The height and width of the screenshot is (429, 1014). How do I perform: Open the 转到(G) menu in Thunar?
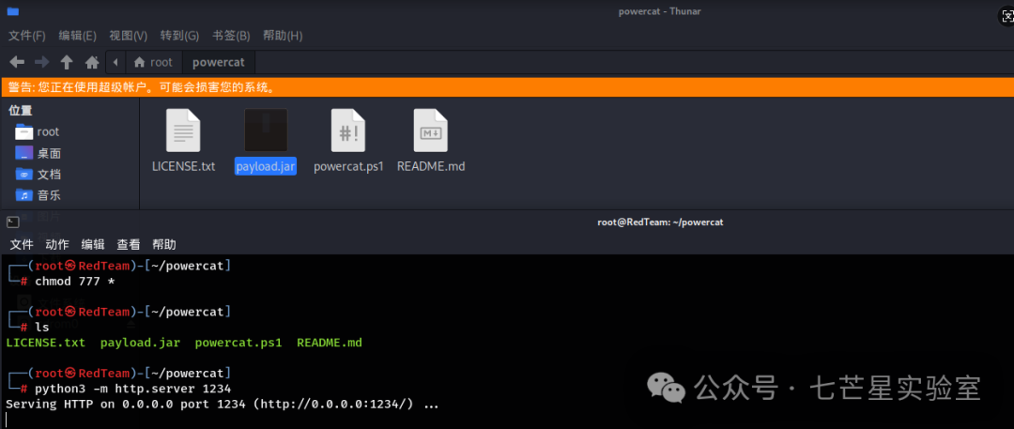coord(179,36)
